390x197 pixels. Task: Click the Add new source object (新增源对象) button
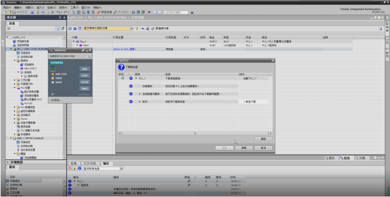pyautogui.click(x=160, y=28)
